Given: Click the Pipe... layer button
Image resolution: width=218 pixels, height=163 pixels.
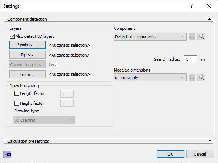Looking at the screenshot, I should [27, 55].
